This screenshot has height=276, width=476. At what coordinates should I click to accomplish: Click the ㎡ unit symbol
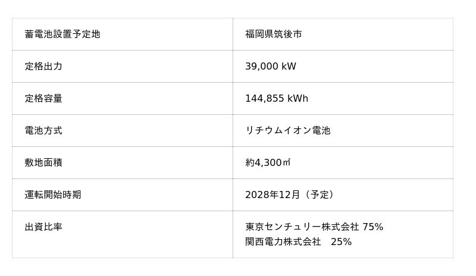click(286, 163)
